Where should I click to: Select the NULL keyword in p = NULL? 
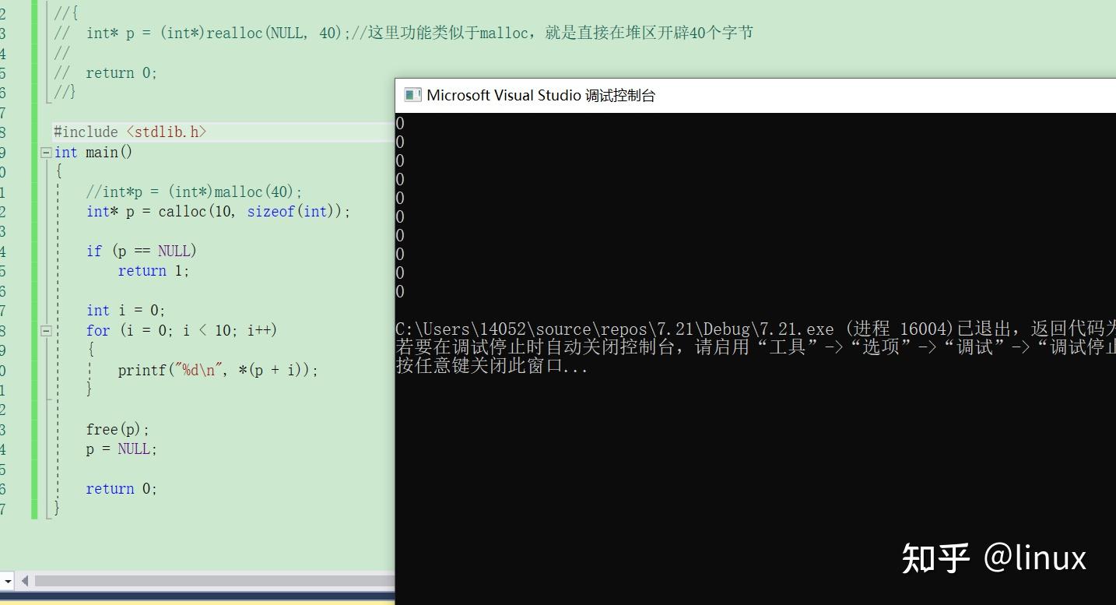point(134,448)
